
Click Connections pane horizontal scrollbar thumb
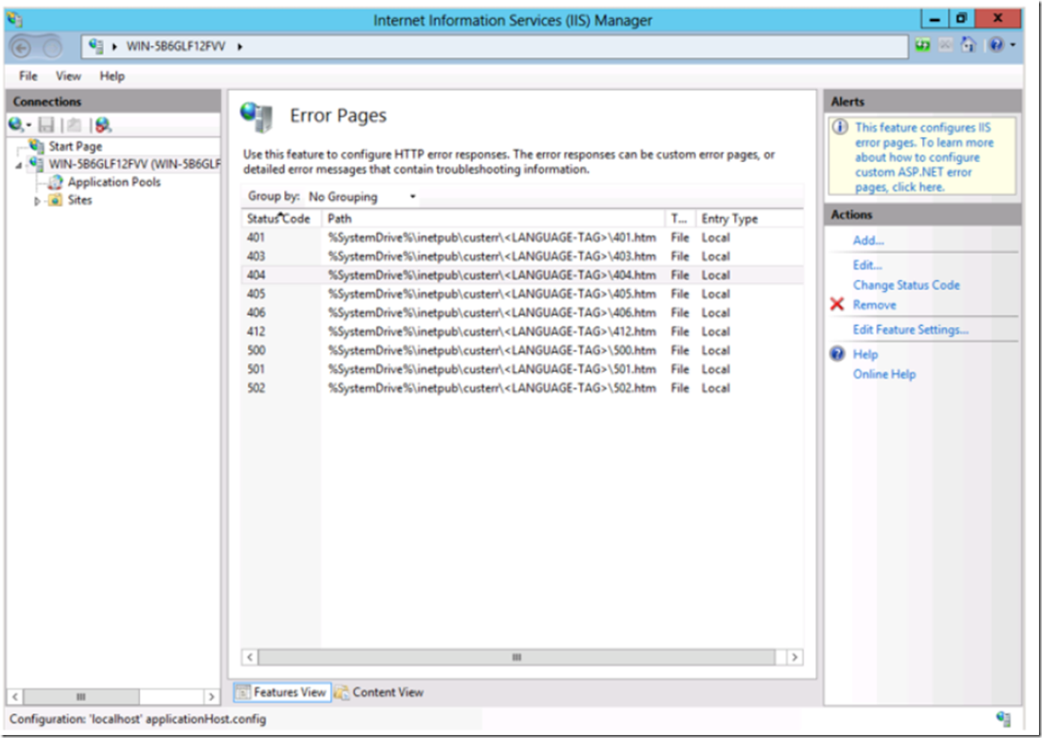pos(81,697)
